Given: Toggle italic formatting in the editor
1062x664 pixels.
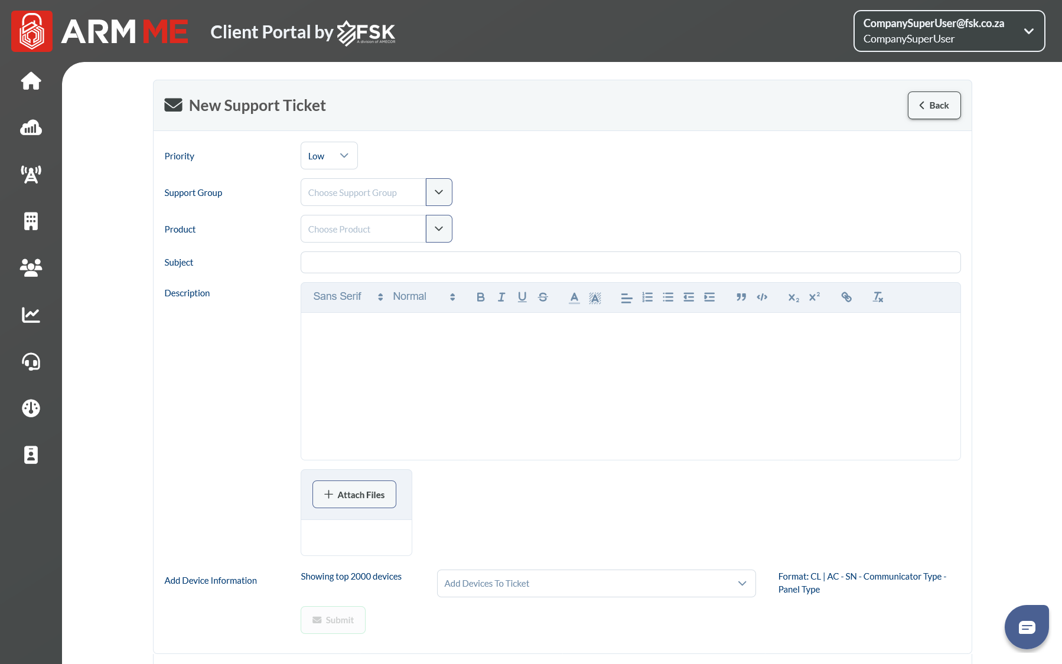Looking at the screenshot, I should coord(501,297).
